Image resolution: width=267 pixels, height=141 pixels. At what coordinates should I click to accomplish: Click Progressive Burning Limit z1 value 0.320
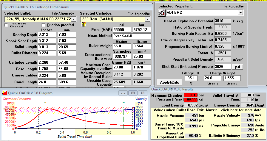click(x=223, y=46)
